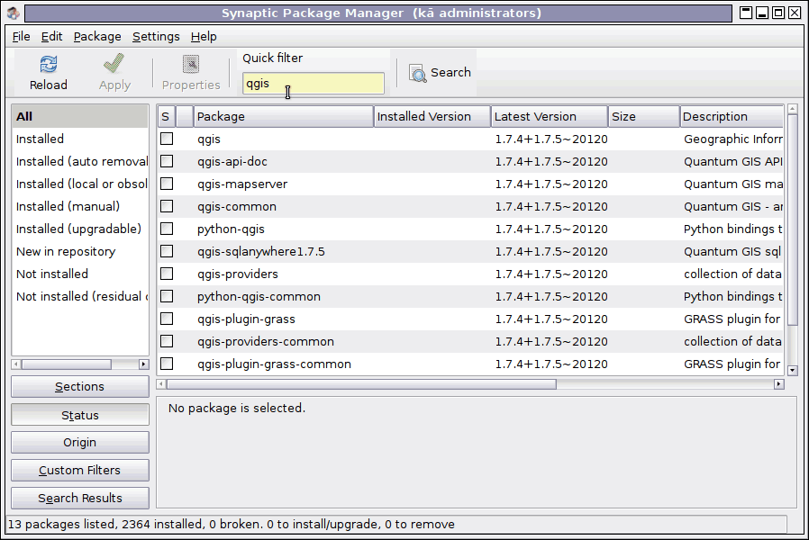Screen dimensions: 809x540
Task: Toggle checkbox for python-qgis-common
Action: click(x=167, y=296)
